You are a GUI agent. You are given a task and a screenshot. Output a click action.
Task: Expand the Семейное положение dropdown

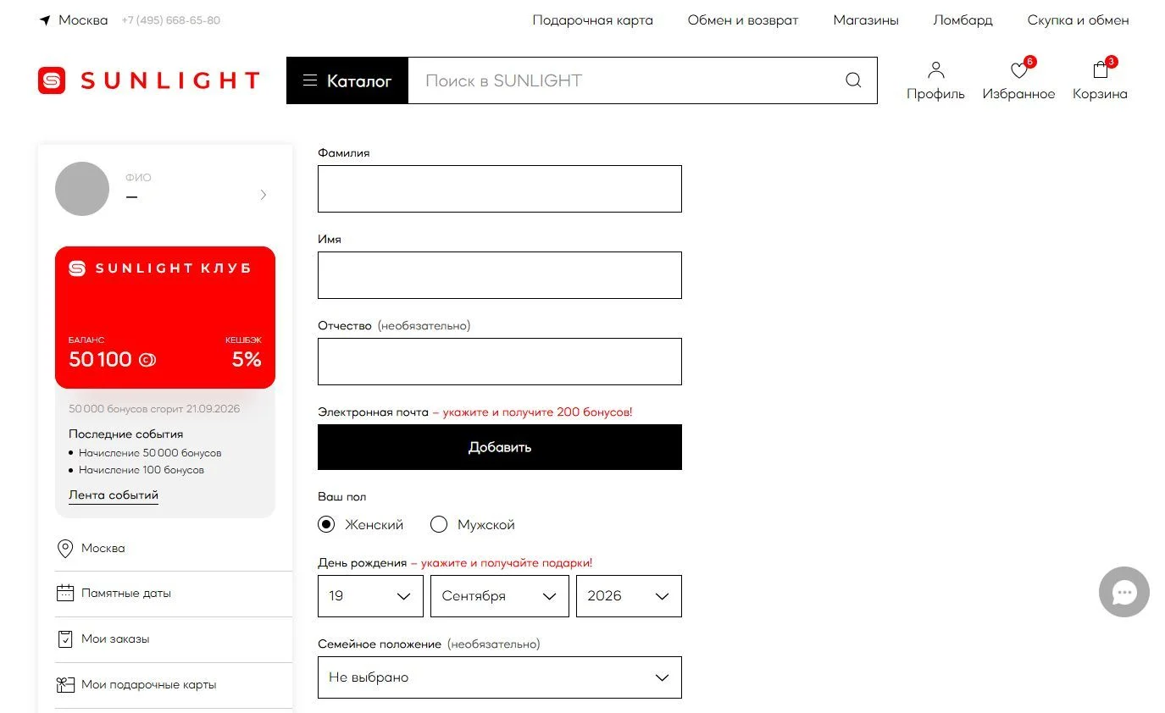pos(500,677)
